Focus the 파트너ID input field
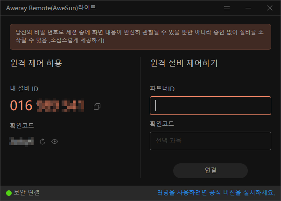281x201 pixels. coord(211,106)
